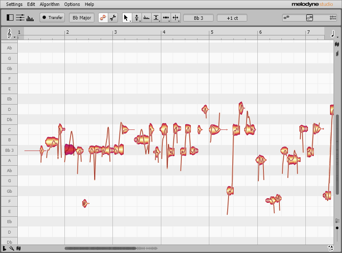The width and height of the screenshot is (342, 253).
Task: Open the Help menu
Action: click(89, 4)
